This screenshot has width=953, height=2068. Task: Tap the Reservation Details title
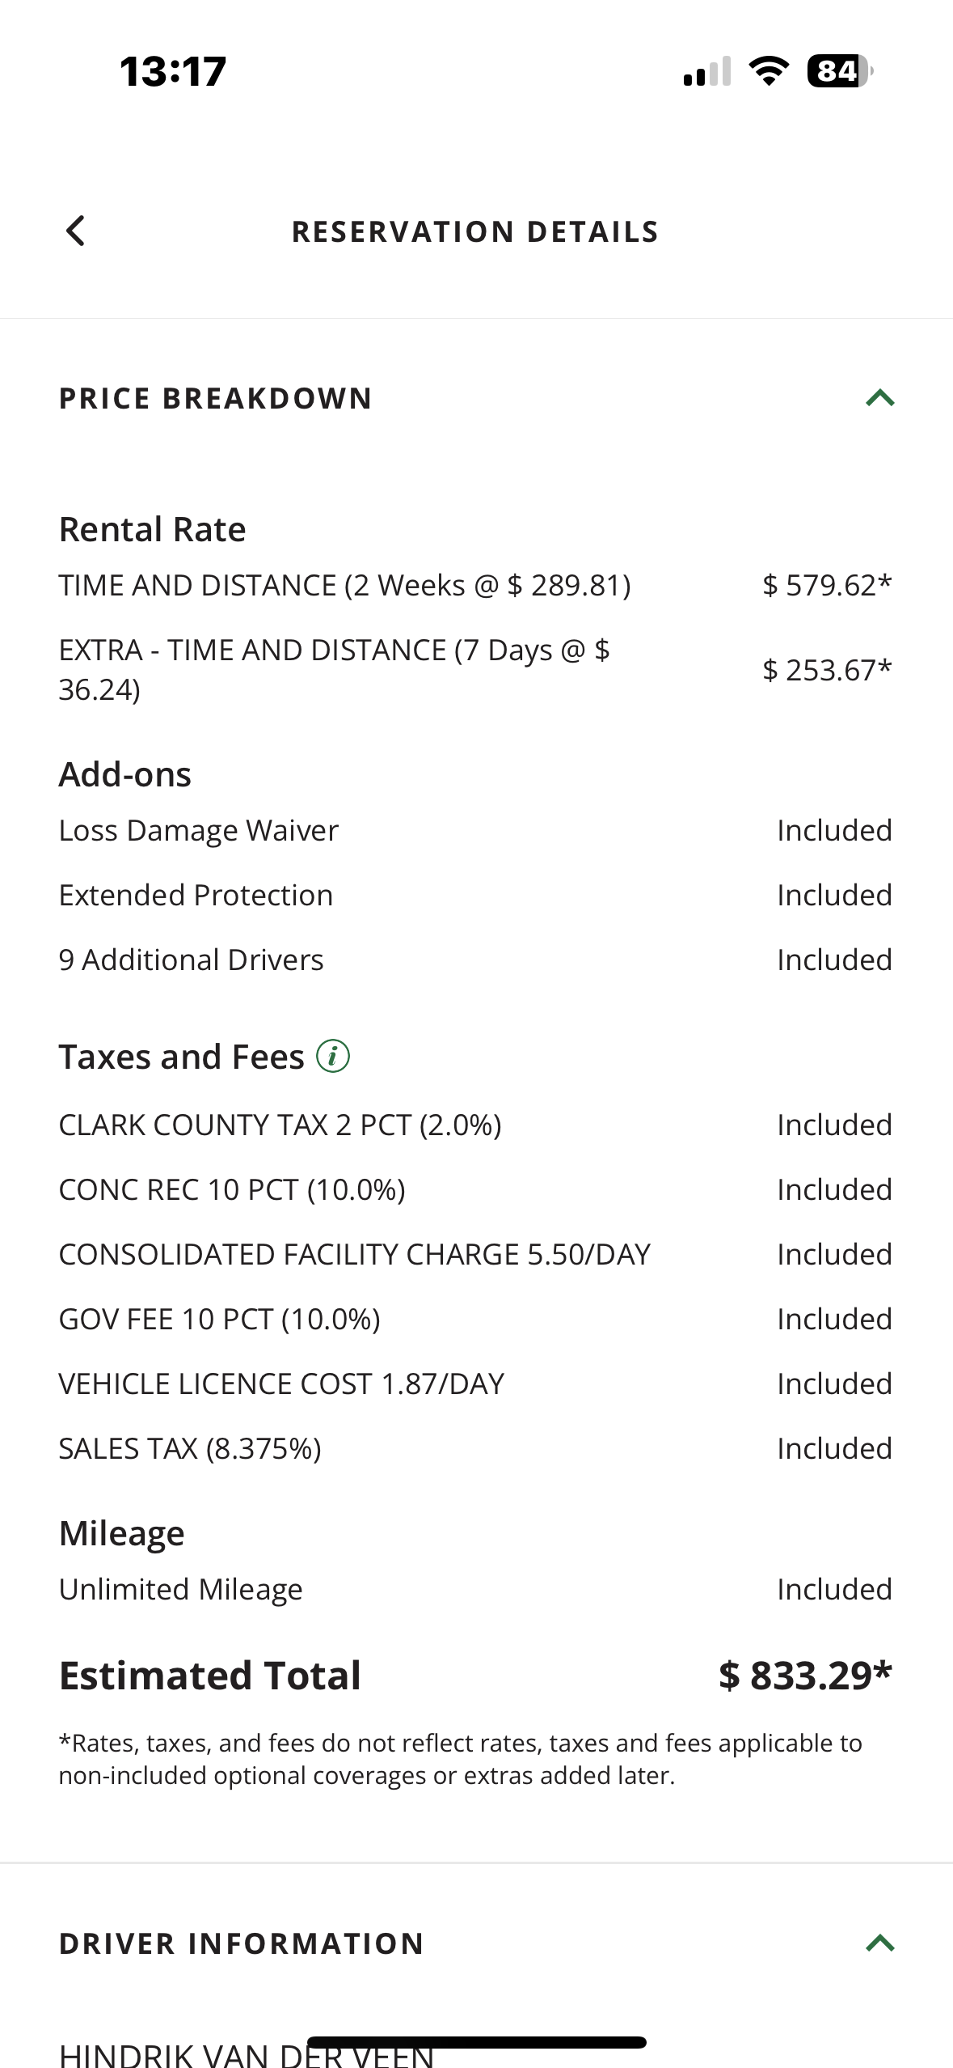475,232
